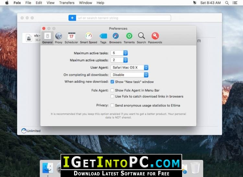Image resolution: width=243 pixels, height=177 pixels.
Task: Click the Unlimited speed gauge icon
Action: pos(24,131)
